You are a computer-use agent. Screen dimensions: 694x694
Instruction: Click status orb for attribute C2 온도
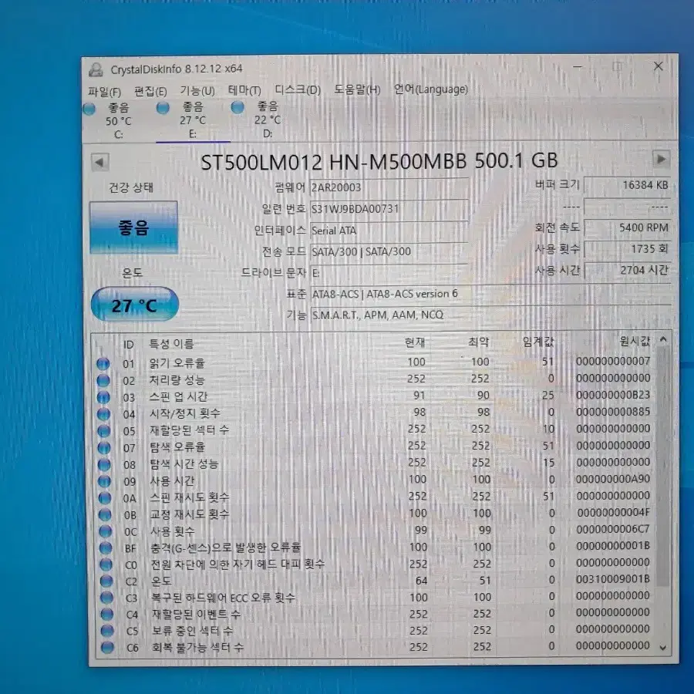point(106,581)
